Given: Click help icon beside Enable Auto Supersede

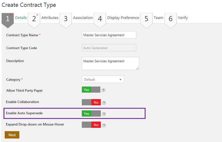Looking at the screenshot, I should [x=104, y=114].
